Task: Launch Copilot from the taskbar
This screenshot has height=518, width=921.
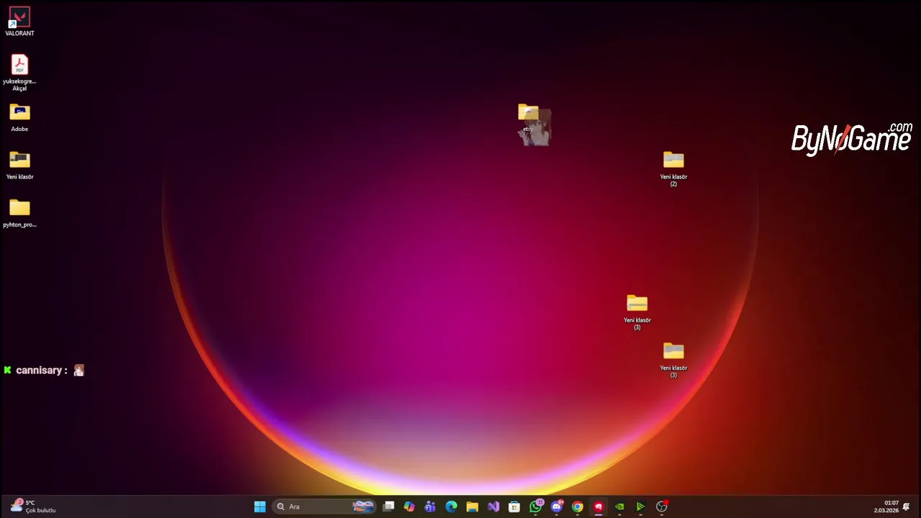Action: coord(409,506)
